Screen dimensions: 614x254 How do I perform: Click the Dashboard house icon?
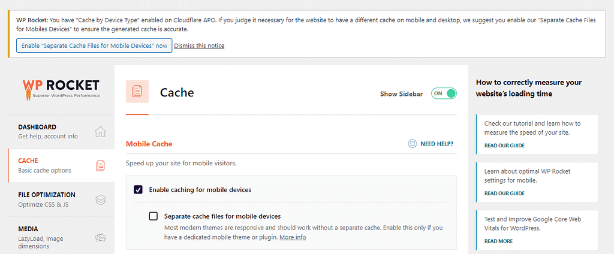click(x=101, y=132)
